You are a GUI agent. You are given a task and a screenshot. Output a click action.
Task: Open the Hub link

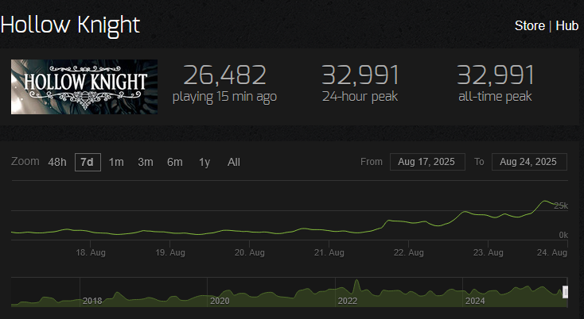[566, 25]
